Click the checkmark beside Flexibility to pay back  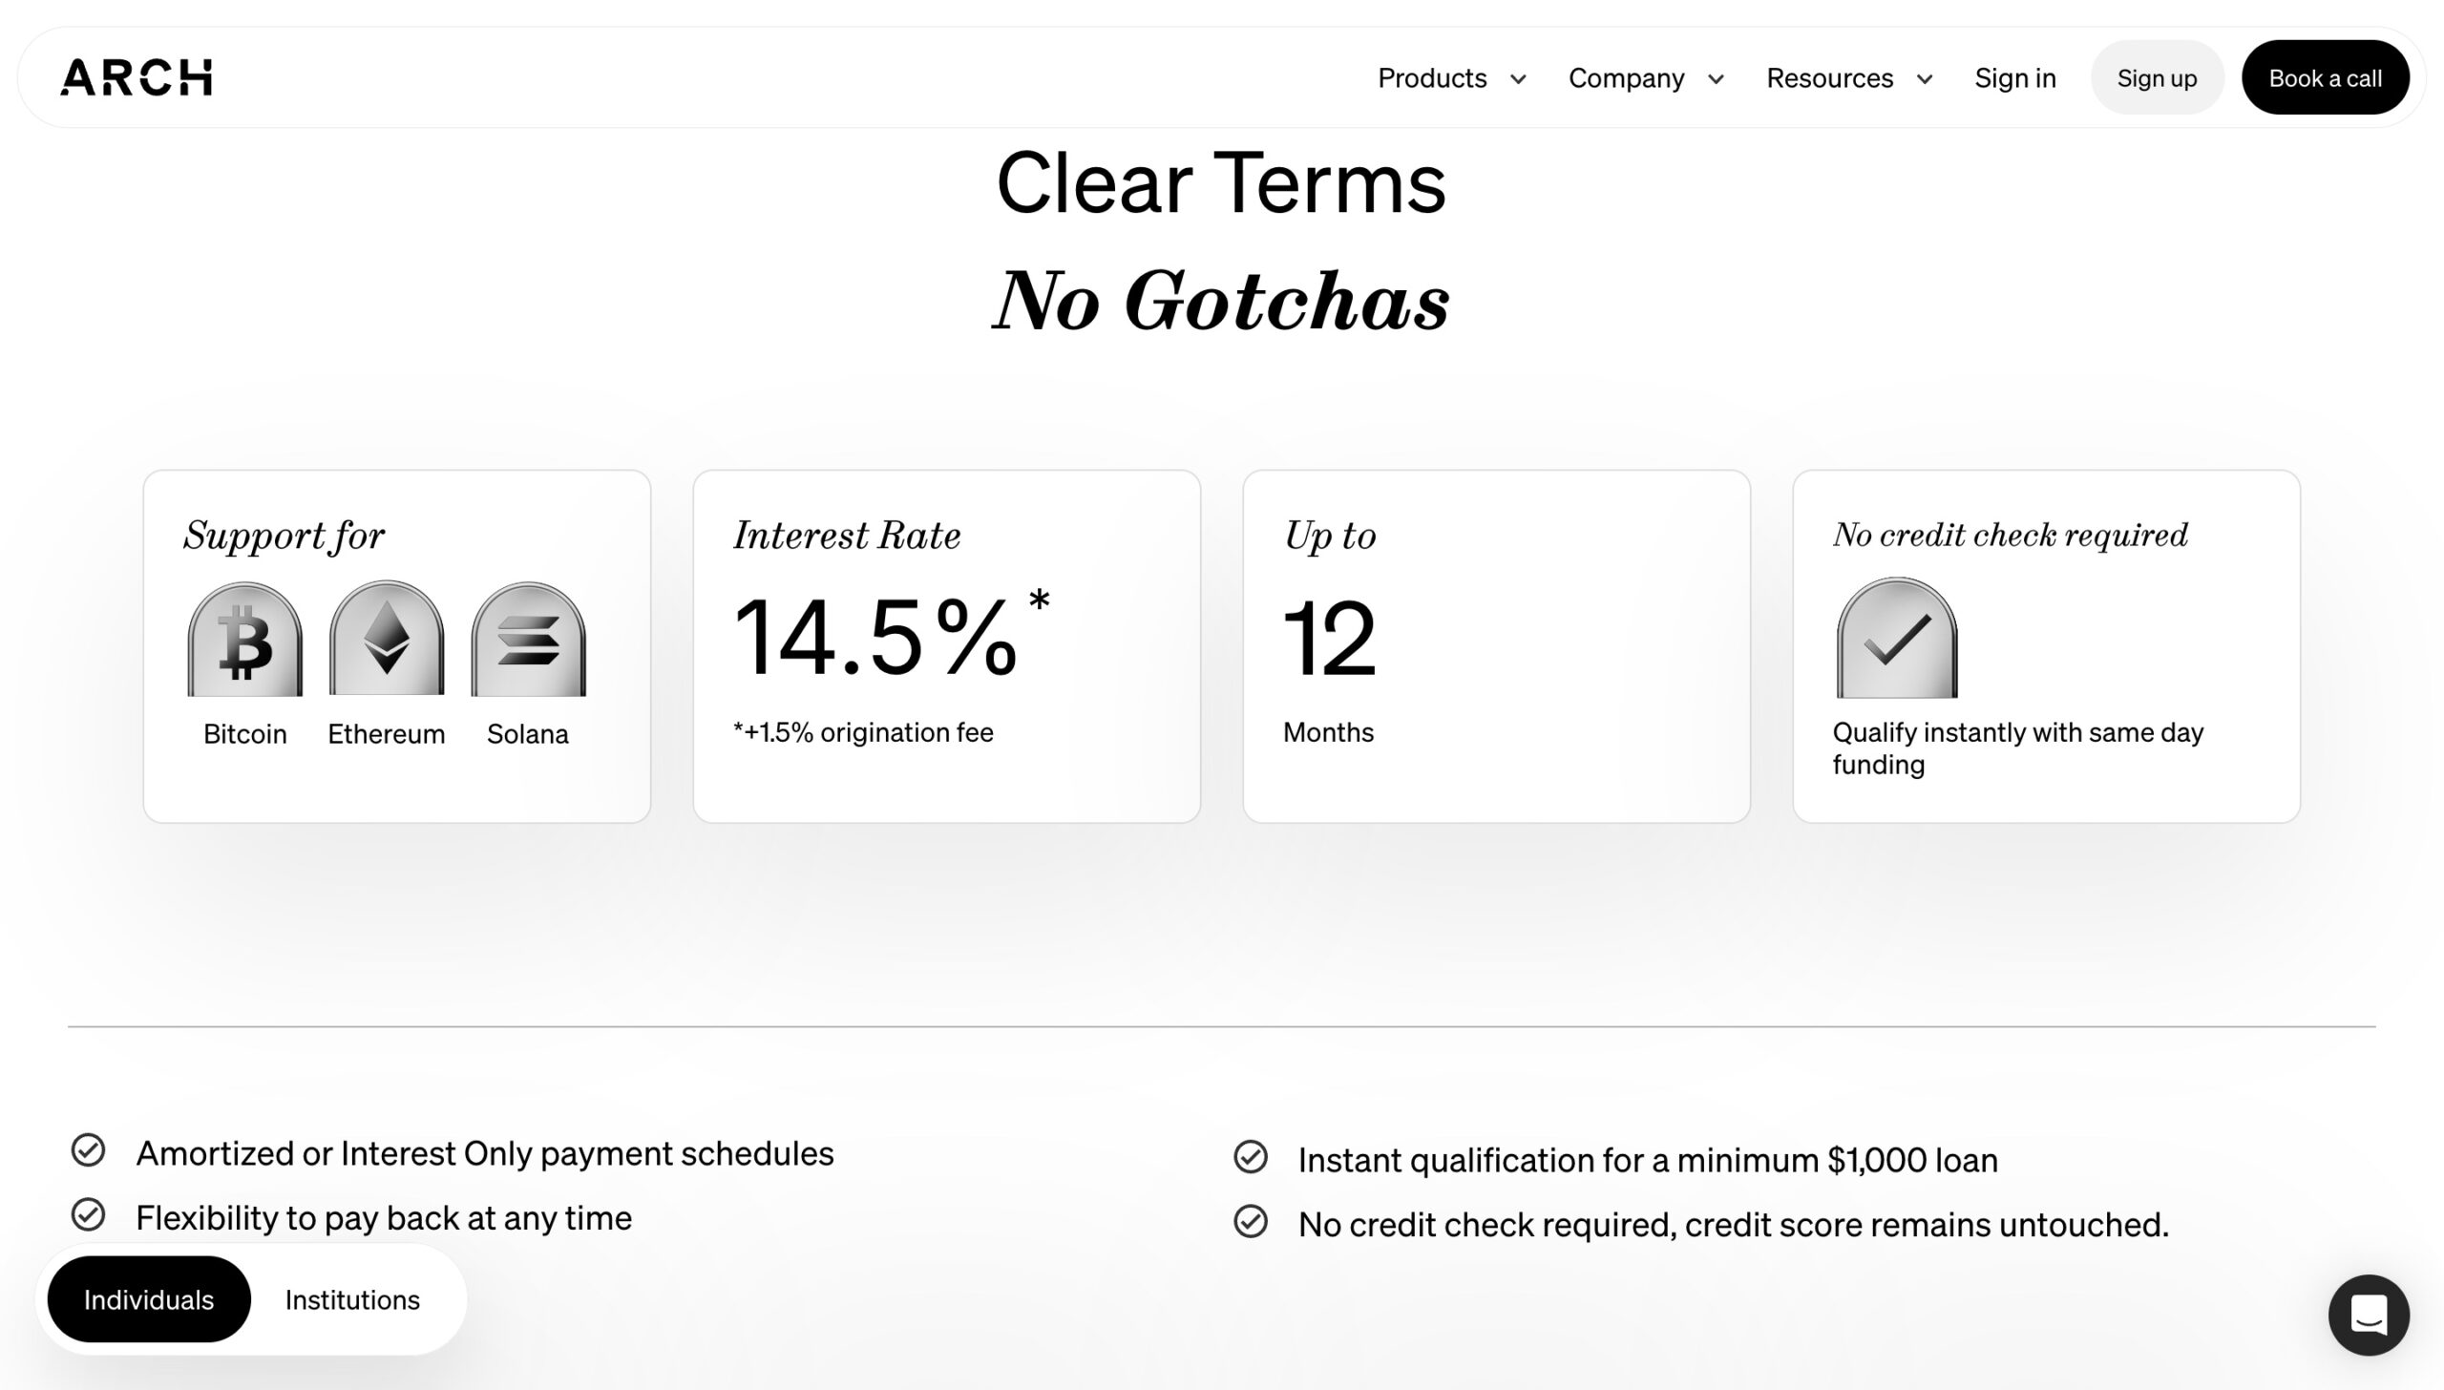pos(88,1216)
